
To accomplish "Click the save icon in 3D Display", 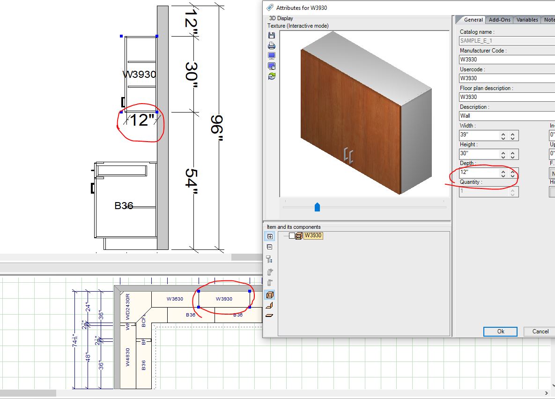I will [x=271, y=36].
